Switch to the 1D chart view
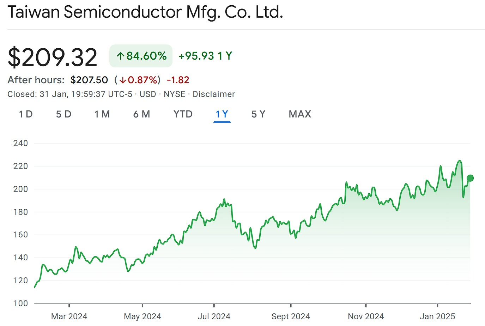 (x=25, y=114)
